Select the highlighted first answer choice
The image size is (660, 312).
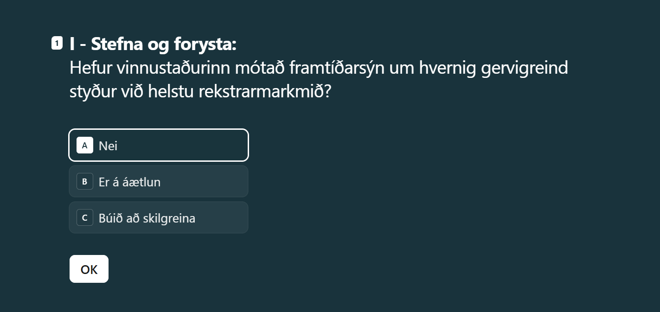158,145
